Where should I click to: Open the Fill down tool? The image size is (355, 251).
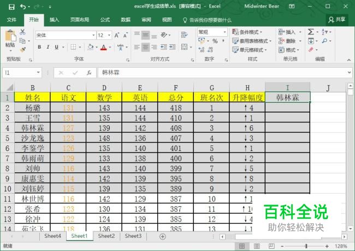(x=311, y=41)
